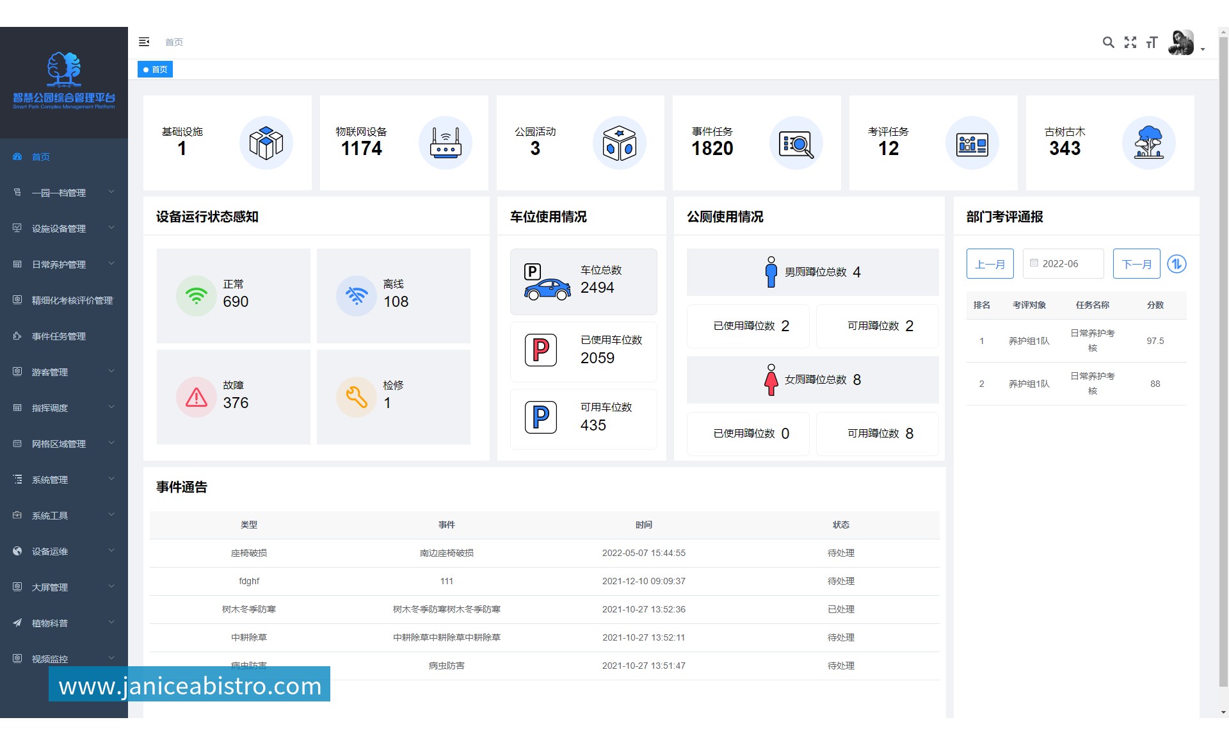
Task: Open 视频监控 sidebar menu
Action: coord(64,659)
